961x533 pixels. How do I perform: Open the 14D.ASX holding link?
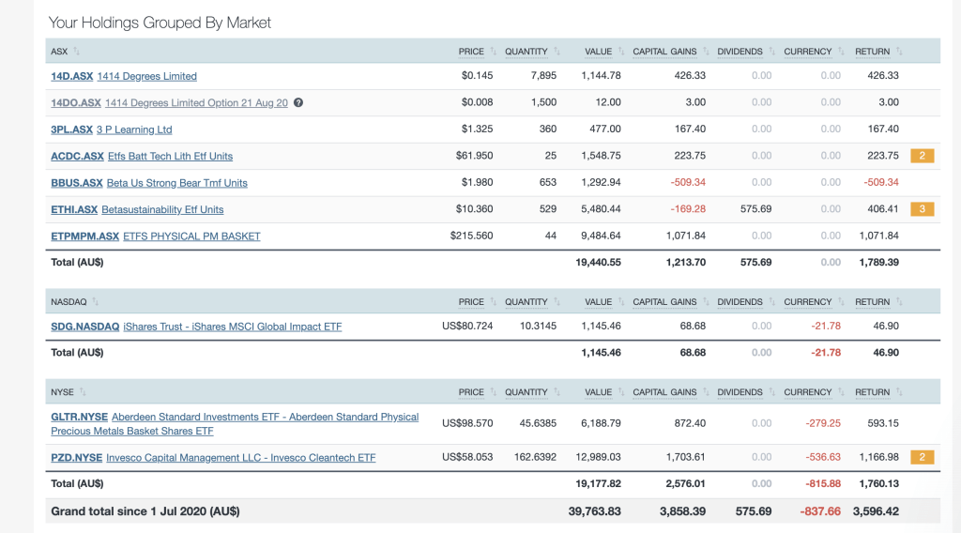click(71, 76)
